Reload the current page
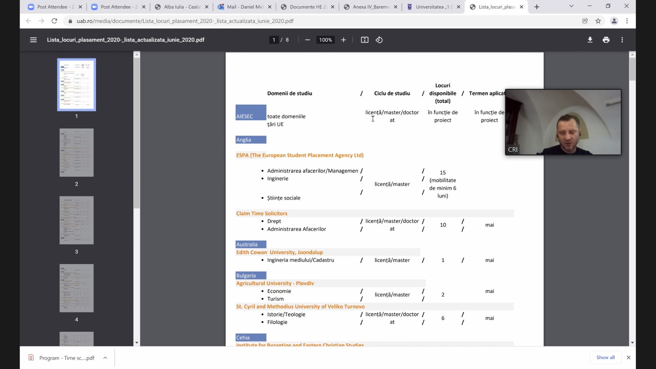 pyautogui.click(x=54, y=21)
